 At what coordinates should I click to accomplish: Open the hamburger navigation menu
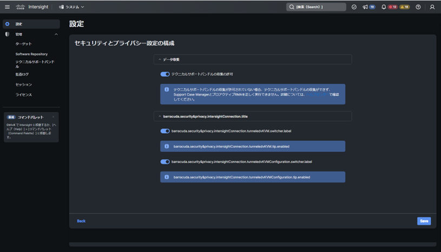(x=8, y=7)
